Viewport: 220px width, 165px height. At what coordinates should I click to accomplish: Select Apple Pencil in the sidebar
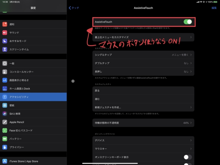33,122
